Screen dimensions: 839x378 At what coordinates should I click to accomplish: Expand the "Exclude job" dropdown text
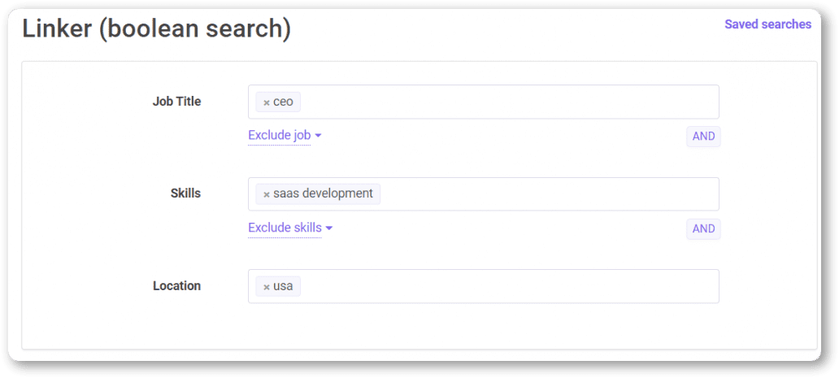(279, 136)
